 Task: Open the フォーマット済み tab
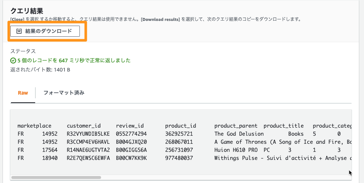click(x=64, y=93)
